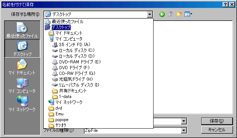237x138 pixels.
Task: Open the View menu icon
Action: click(188, 14)
